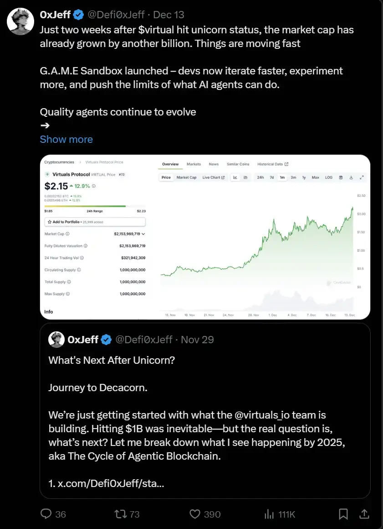Like the tweet with the heart
This screenshot has width=383, height=529.
(195, 514)
